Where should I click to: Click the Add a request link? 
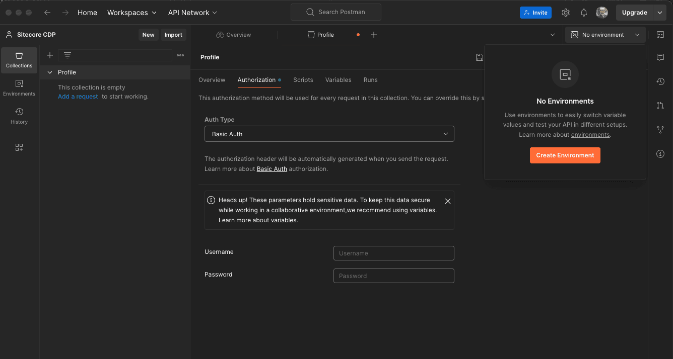[x=78, y=97]
